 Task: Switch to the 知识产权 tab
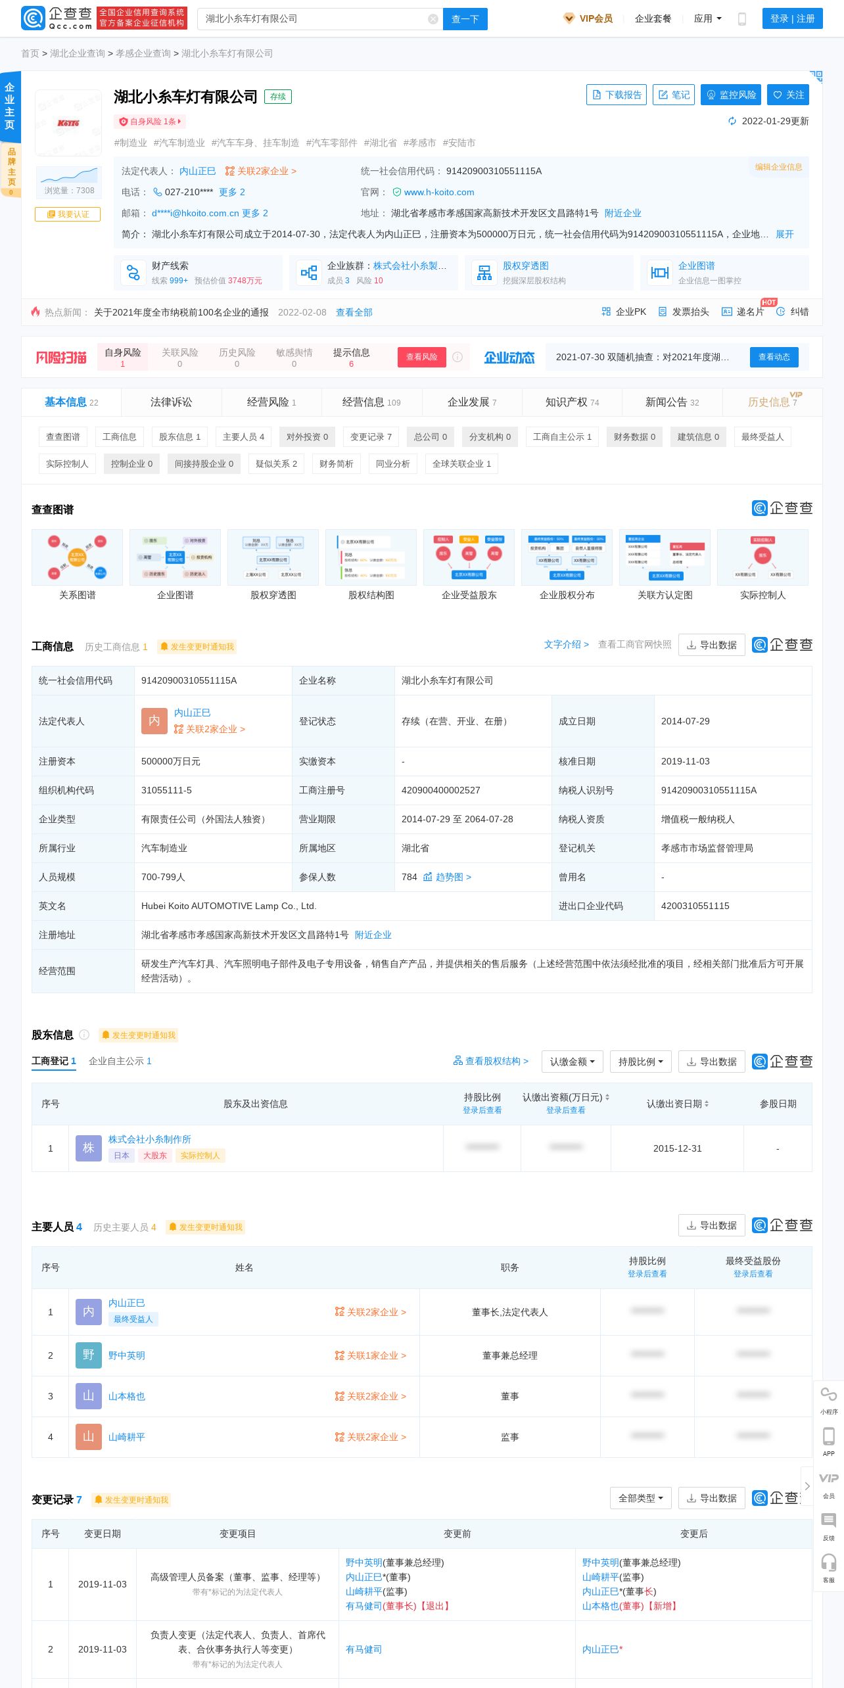[572, 402]
